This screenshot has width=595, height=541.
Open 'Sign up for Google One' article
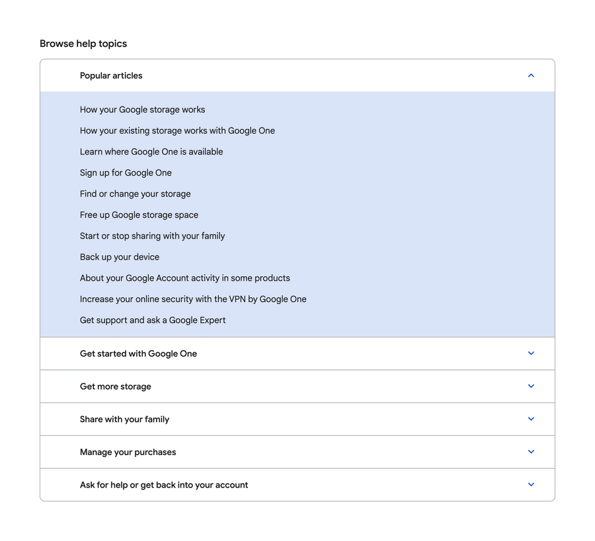click(126, 172)
